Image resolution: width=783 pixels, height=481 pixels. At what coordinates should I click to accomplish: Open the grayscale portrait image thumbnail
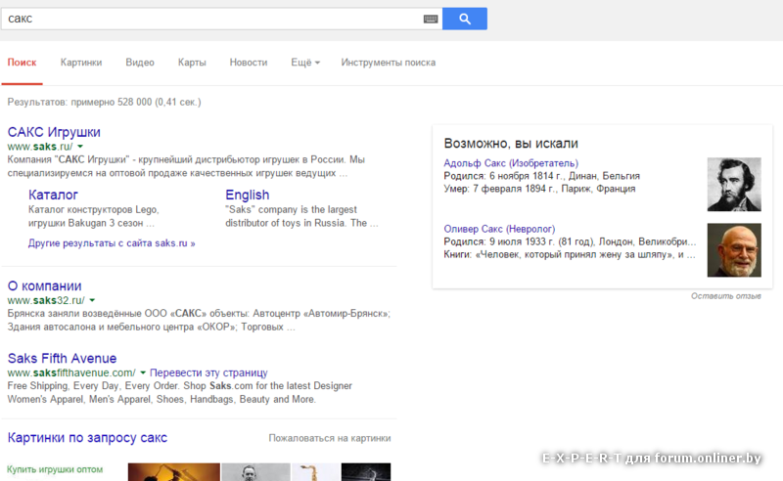pyautogui.click(x=255, y=472)
